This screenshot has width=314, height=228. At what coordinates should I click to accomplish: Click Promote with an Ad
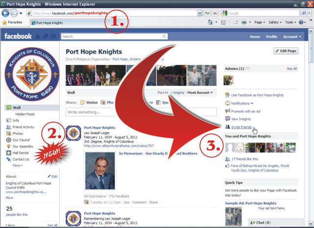[x=245, y=111]
